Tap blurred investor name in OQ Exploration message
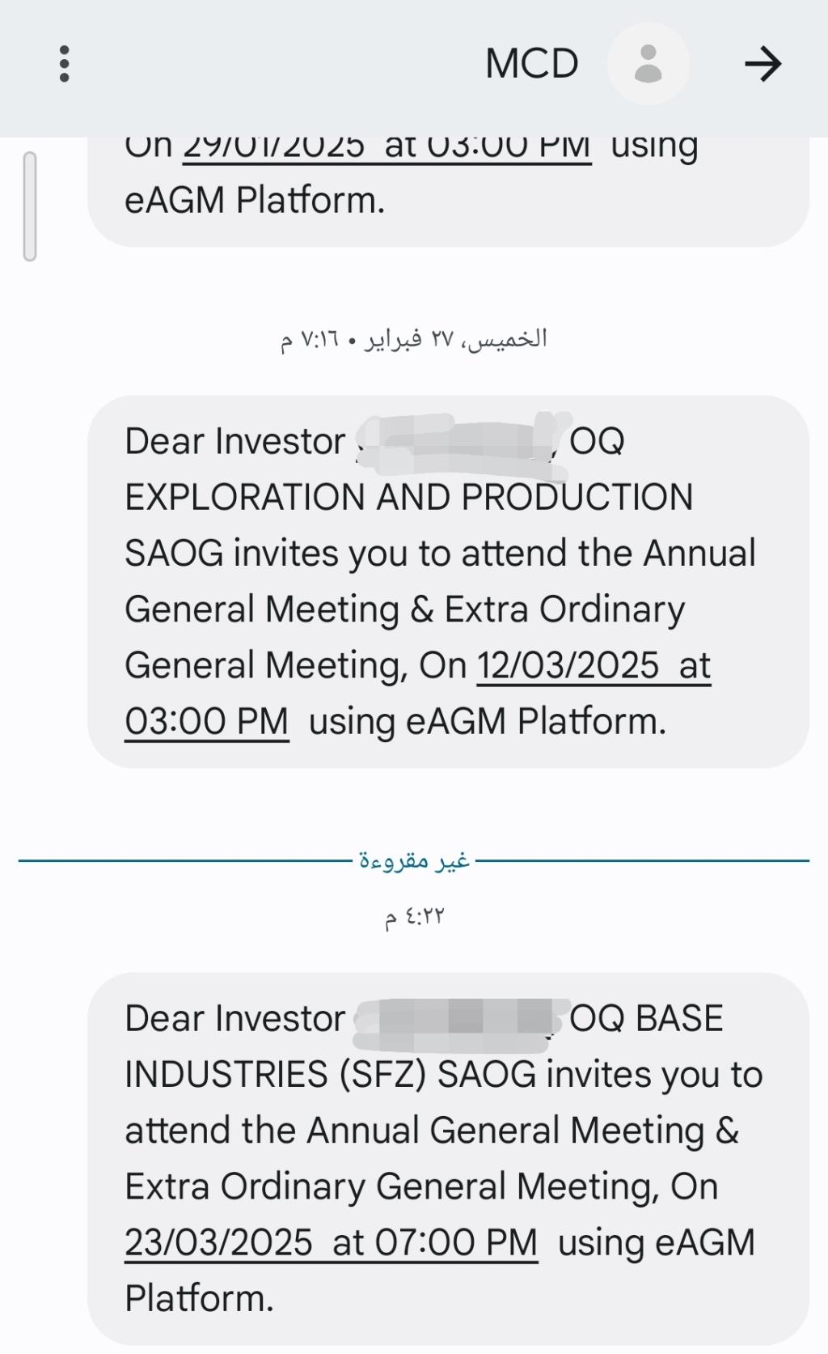 pos(457,442)
